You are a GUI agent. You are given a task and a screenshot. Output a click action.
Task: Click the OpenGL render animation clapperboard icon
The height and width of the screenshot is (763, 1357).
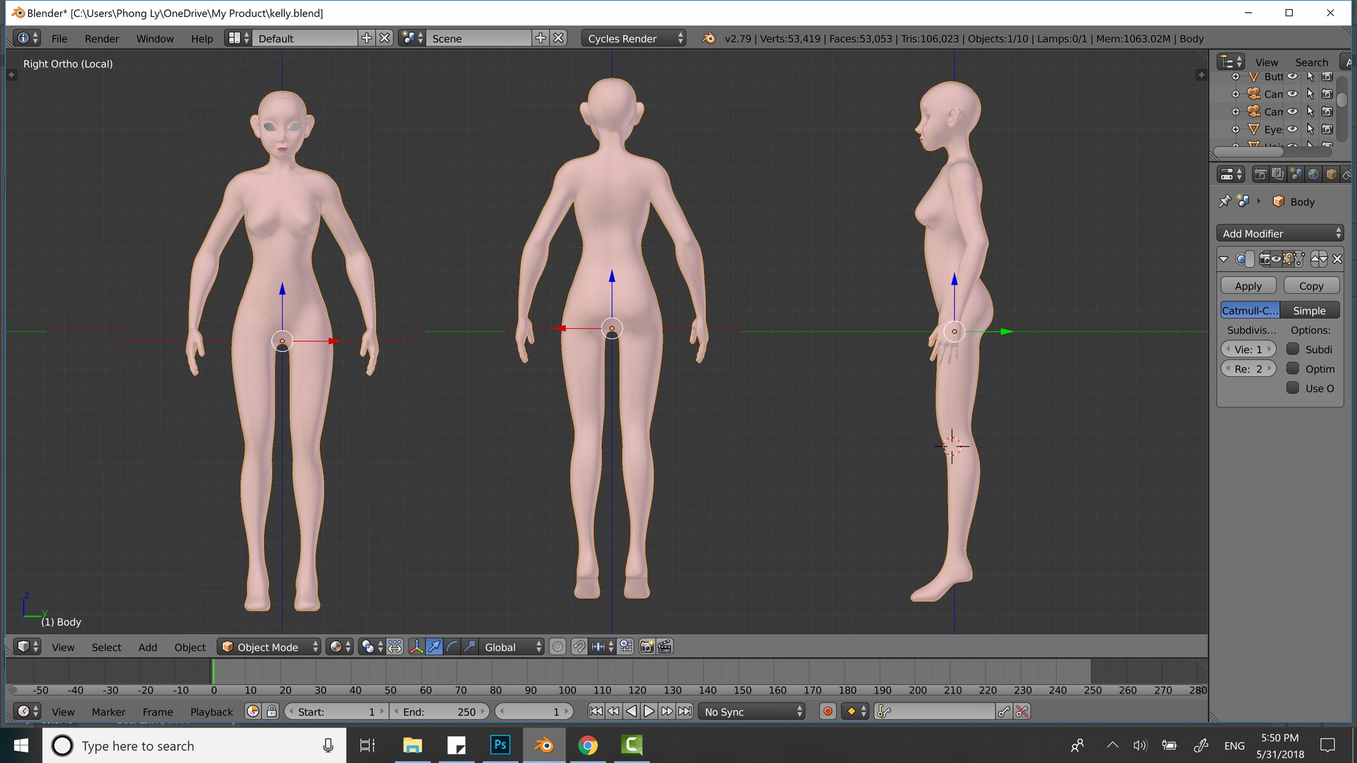pyautogui.click(x=664, y=647)
